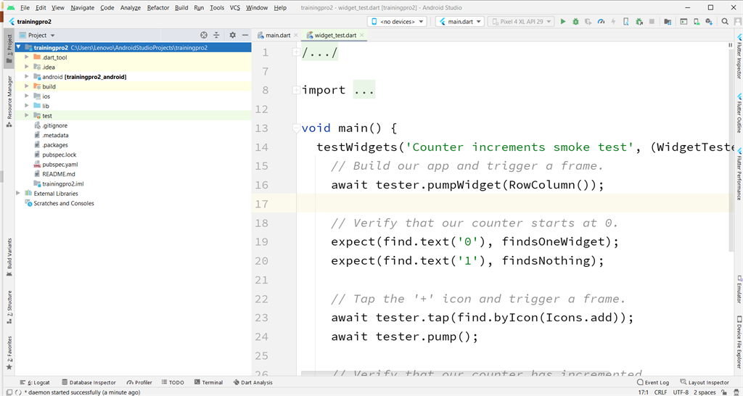The image size is (743, 396).
Task: Open the AVD Manager icon
Action: (697, 21)
